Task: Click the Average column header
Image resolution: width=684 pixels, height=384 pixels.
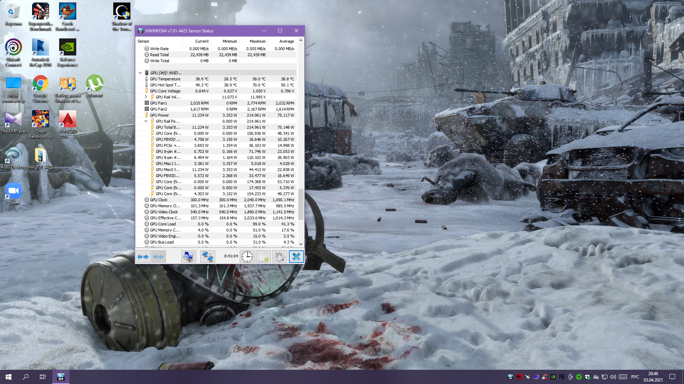Action: tap(286, 41)
